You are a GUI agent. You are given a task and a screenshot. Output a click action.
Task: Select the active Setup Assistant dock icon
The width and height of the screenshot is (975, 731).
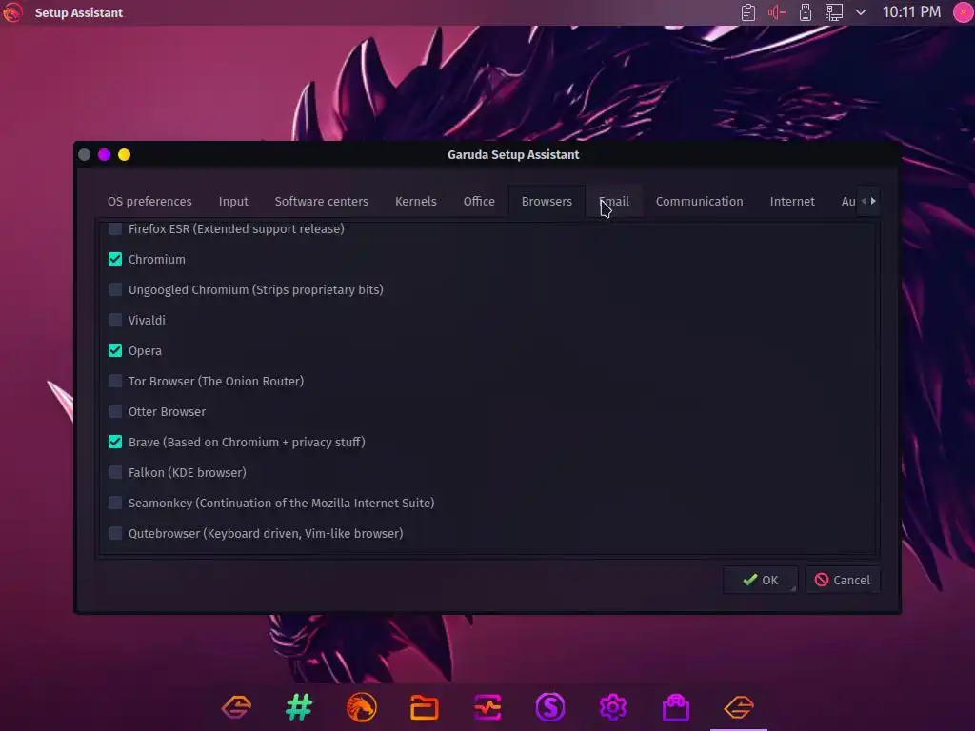739,707
